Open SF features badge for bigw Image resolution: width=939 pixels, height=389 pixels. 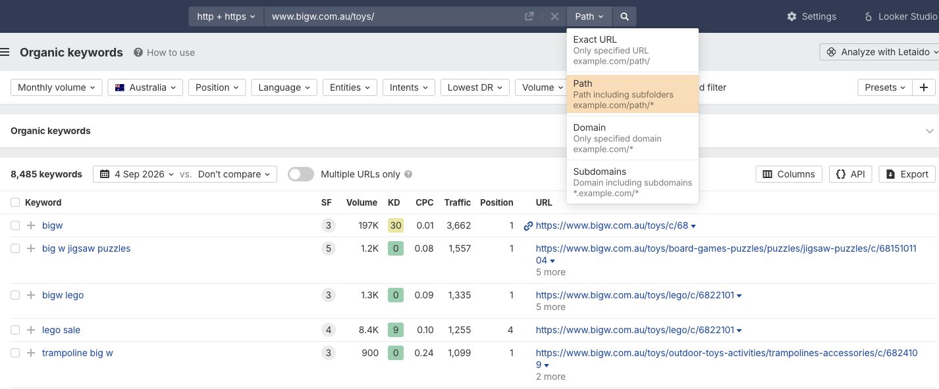tap(328, 225)
